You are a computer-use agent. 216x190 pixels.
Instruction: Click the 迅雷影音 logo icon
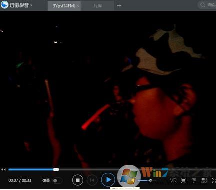[4, 5]
